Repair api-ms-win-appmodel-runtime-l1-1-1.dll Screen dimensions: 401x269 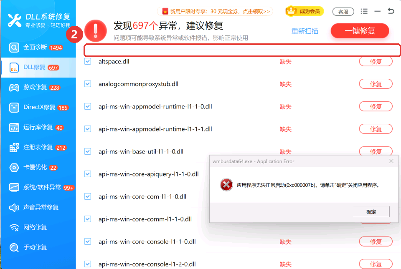(376, 129)
